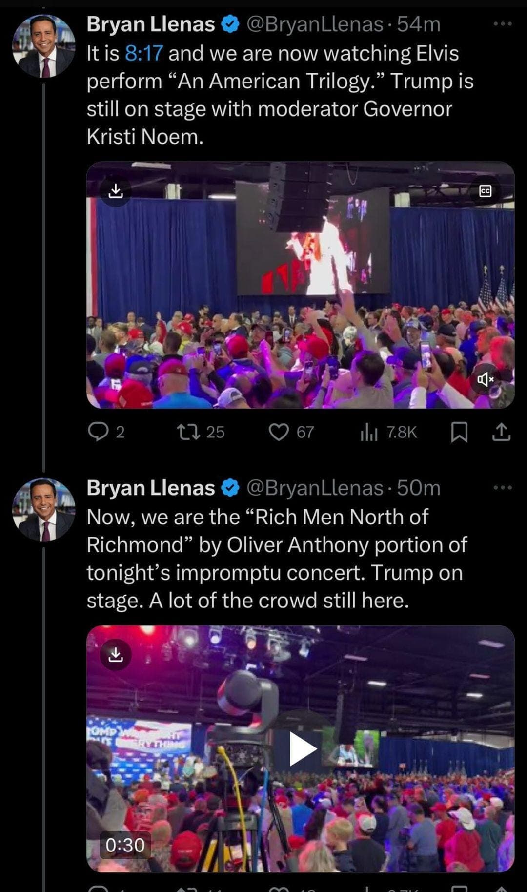Toggle closed captions on first video

[x=485, y=191]
